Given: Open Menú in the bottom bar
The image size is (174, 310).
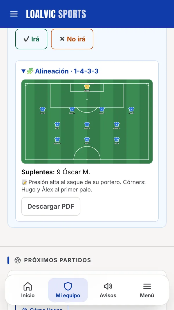Looking at the screenshot, I should coord(147,290).
